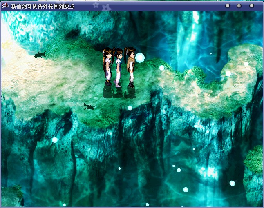Click the game's app icon in title bar

pos(5,5)
